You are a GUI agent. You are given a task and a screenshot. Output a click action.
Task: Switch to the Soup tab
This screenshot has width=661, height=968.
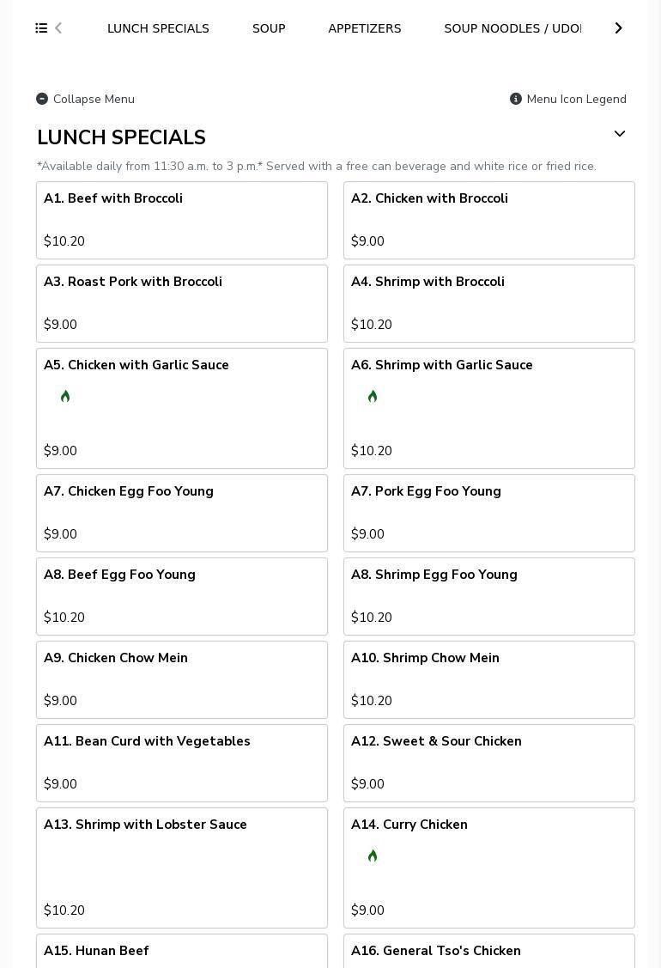coord(269,28)
